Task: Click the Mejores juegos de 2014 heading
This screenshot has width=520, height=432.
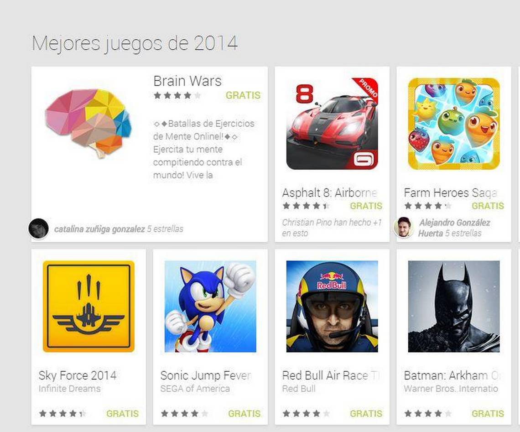Action: (135, 44)
